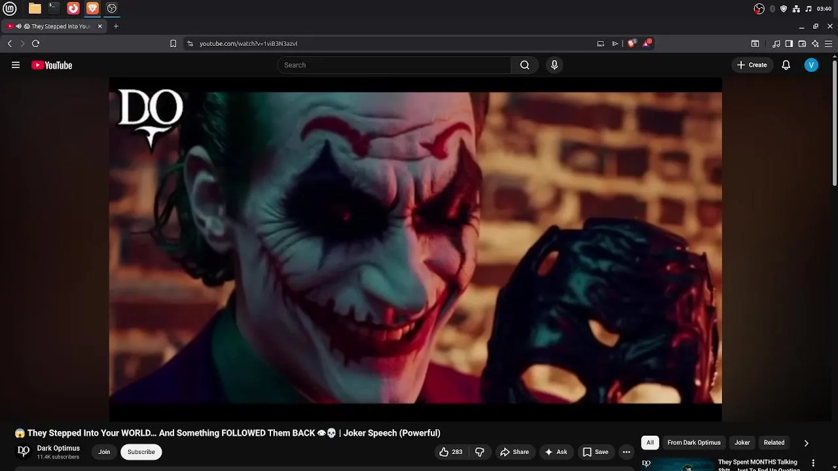Switch to the Brave browser panel icon
This screenshot has height=471, width=838.
point(92,9)
